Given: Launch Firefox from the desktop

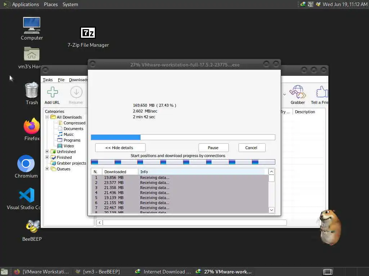Looking at the screenshot, I should click(32, 129).
